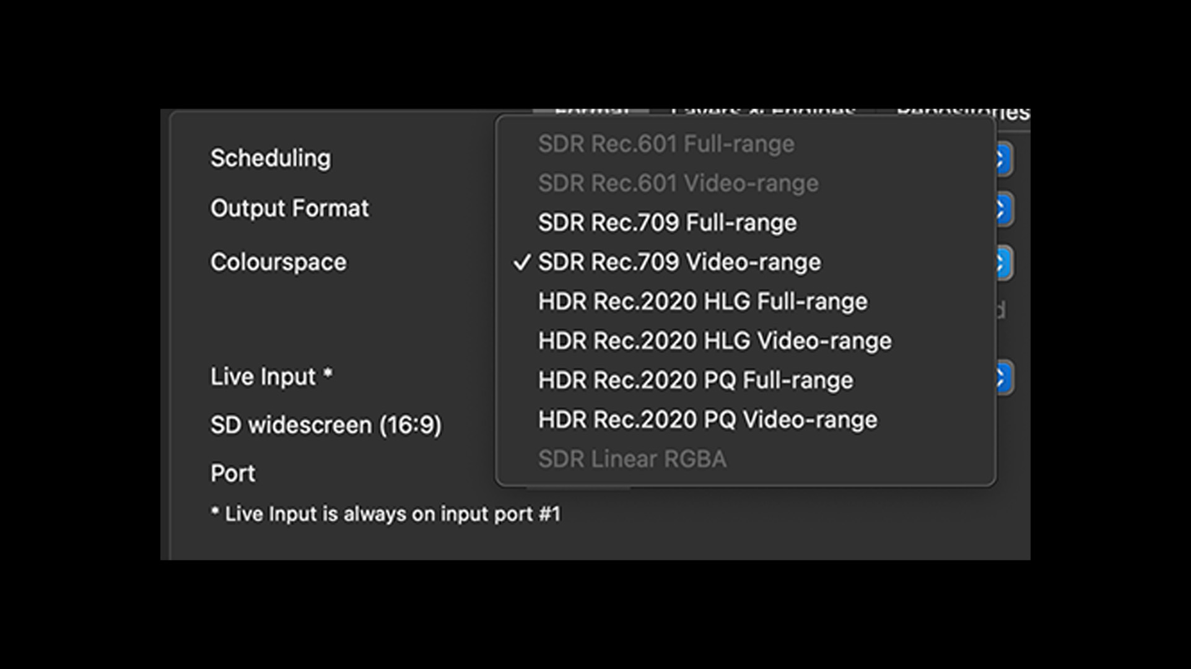Screen dimensions: 1191x669
Task: Pick HDR Rec.2020 PQ Full-range
Action: click(x=695, y=380)
